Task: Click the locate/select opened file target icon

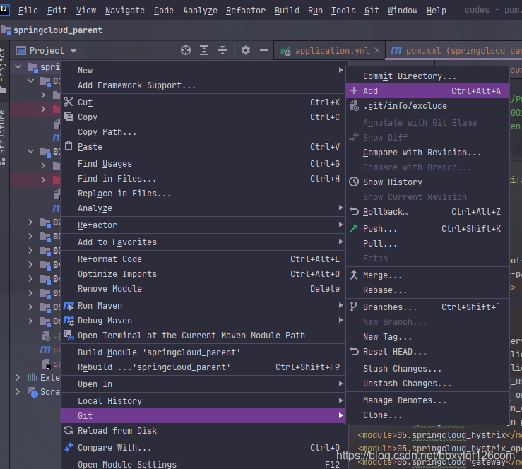Action: pyautogui.click(x=186, y=50)
